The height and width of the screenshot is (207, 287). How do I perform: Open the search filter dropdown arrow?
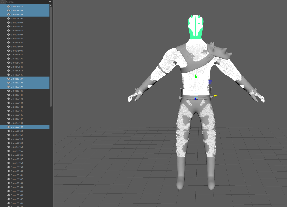[x=50, y=2]
